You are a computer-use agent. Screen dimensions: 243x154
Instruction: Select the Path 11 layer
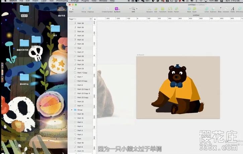click(x=80, y=106)
